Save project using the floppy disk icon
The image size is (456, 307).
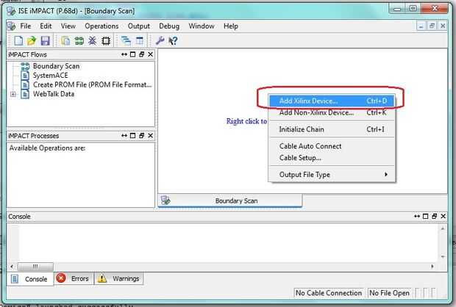pos(45,41)
